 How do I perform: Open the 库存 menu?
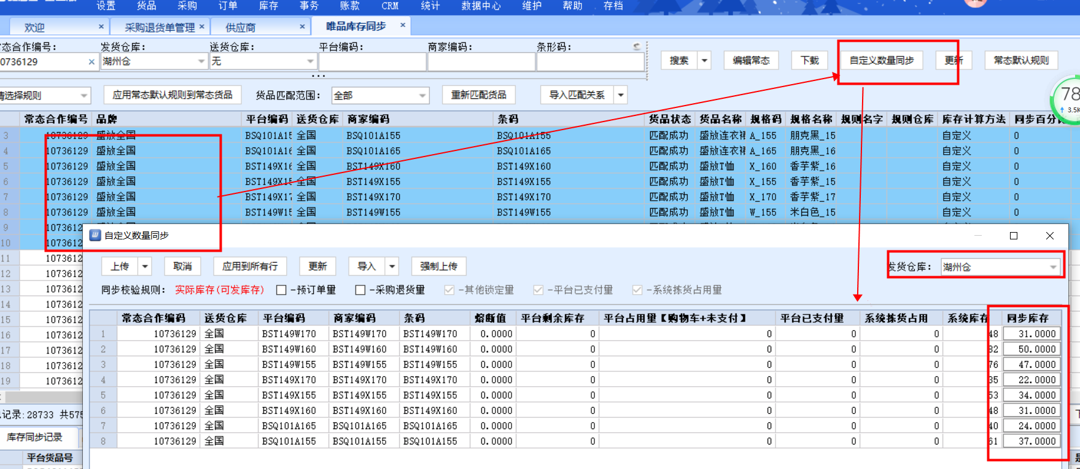pos(268,6)
